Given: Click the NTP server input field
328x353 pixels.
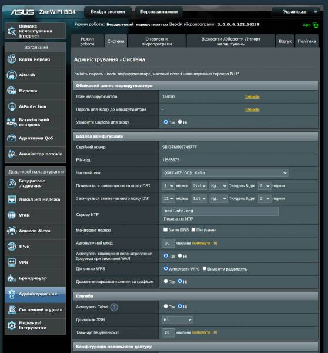Looking at the screenshot, I should [x=220, y=211].
